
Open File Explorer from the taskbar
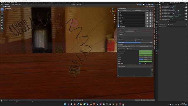point(81,104)
